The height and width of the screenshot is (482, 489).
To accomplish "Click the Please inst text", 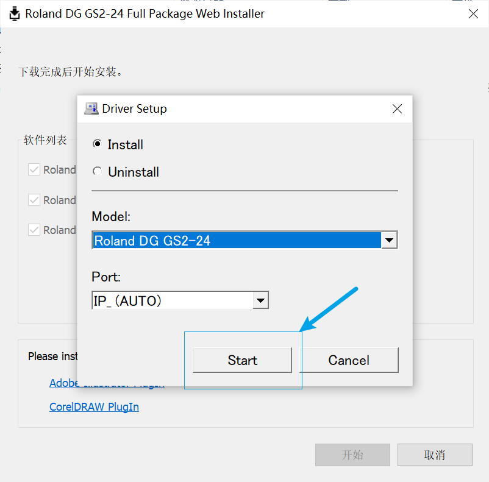I will tap(52, 356).
